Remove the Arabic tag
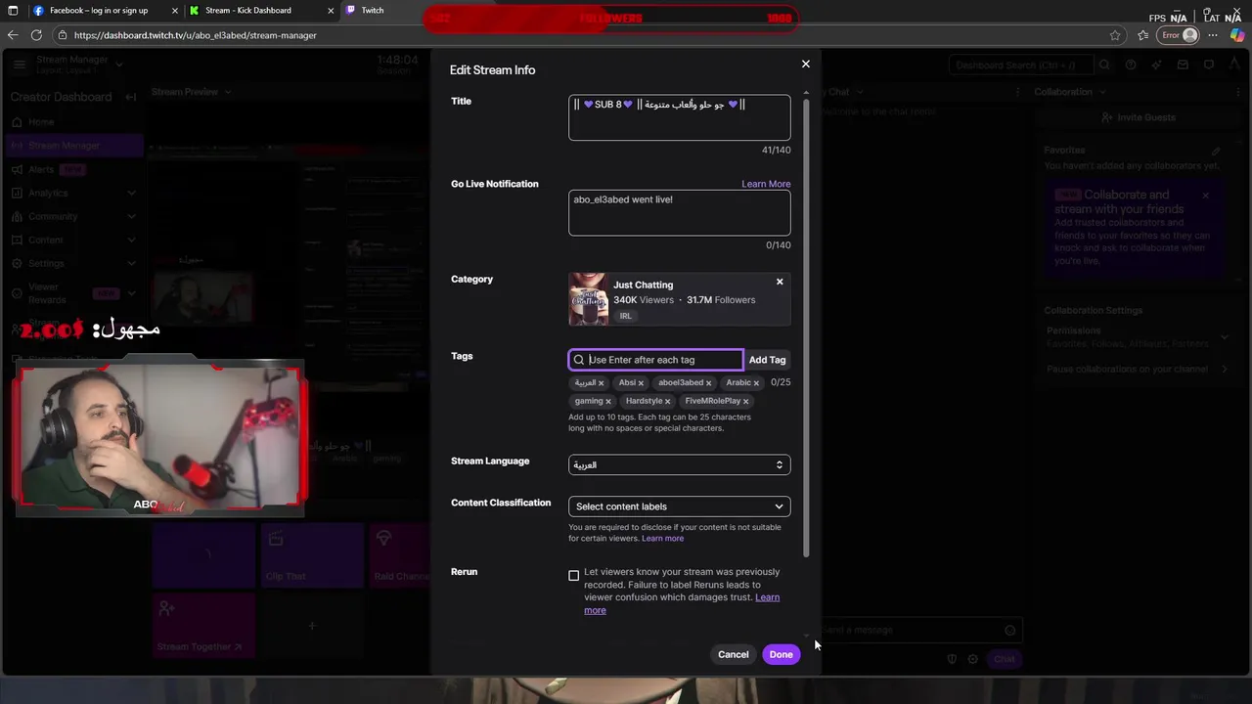Screen dimensions: 1252x704 756,383
